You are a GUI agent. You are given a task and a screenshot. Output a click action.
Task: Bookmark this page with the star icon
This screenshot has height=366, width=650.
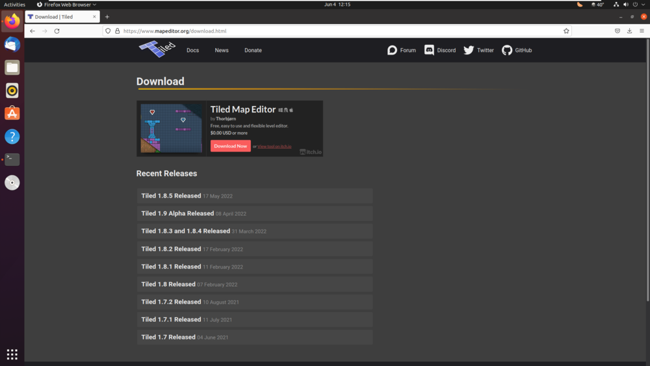(566, 31)
